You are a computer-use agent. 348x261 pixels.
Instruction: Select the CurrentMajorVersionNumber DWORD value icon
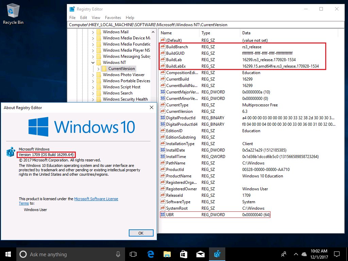(x=163, y=92)
